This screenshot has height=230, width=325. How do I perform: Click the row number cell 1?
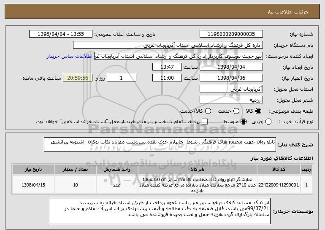tap(306, 185)
